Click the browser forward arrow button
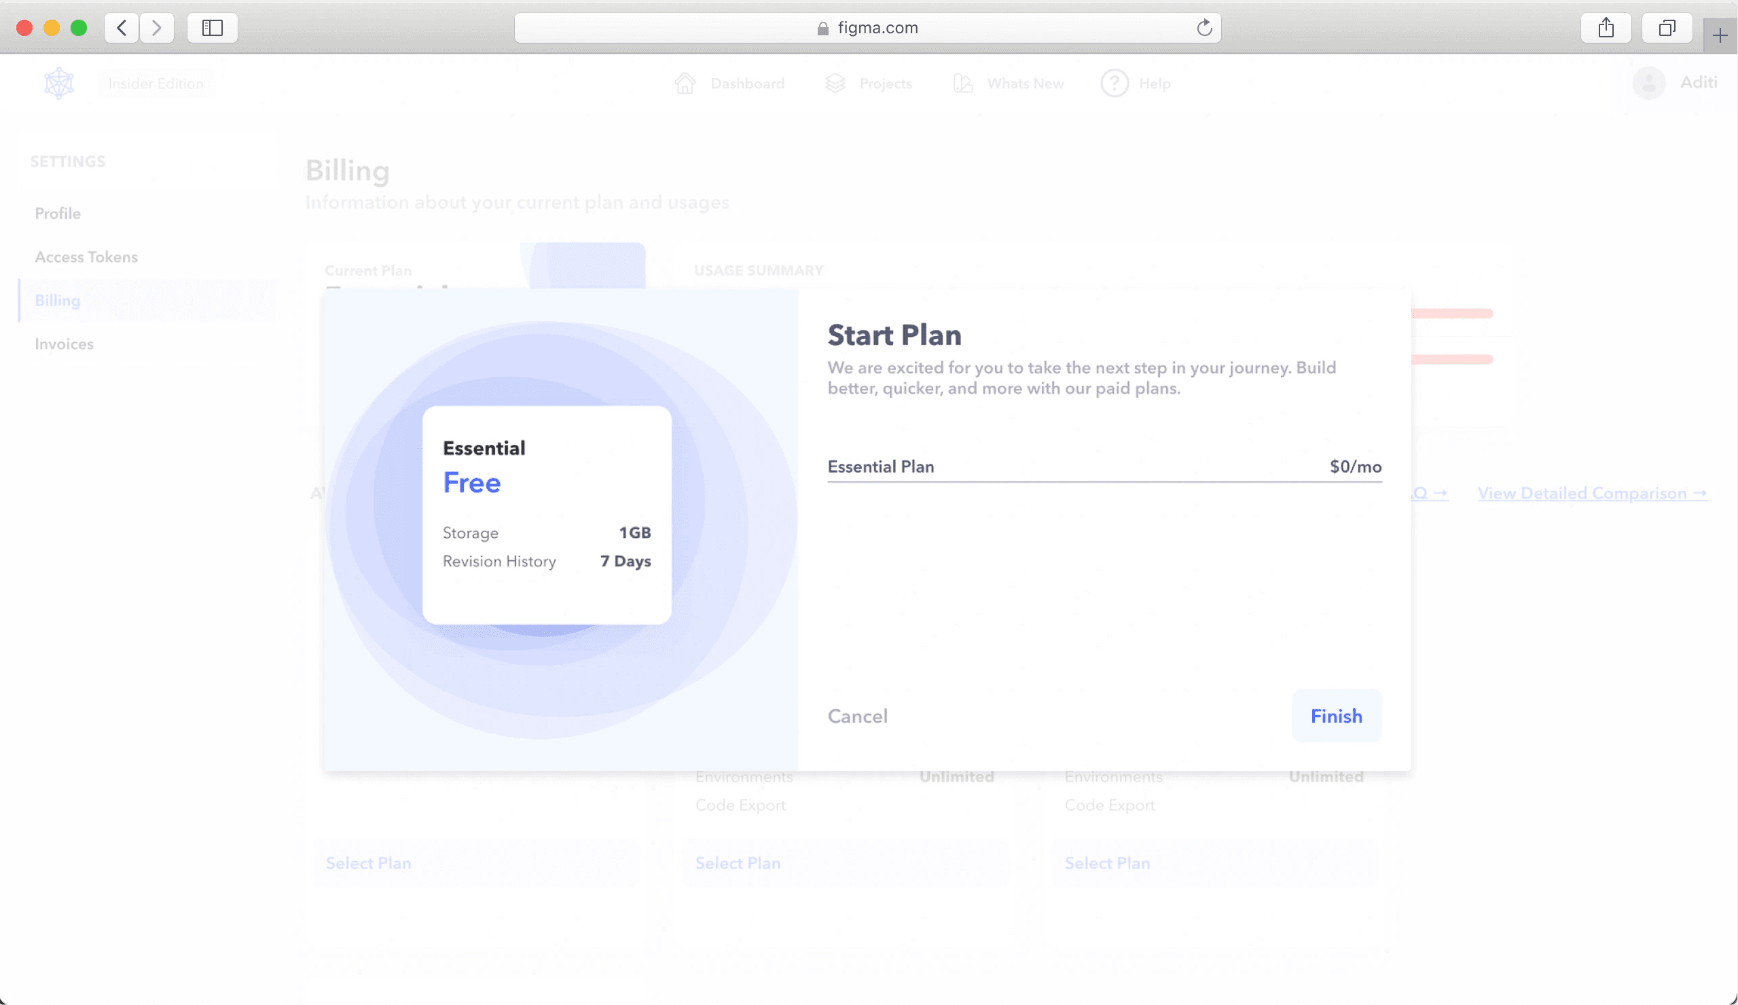Screen dimensions: 1738x1005 pos(157,28)
